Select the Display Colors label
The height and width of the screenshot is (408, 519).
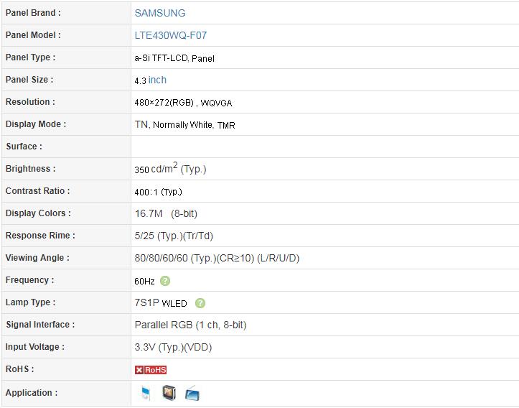[x=38, y=213]
